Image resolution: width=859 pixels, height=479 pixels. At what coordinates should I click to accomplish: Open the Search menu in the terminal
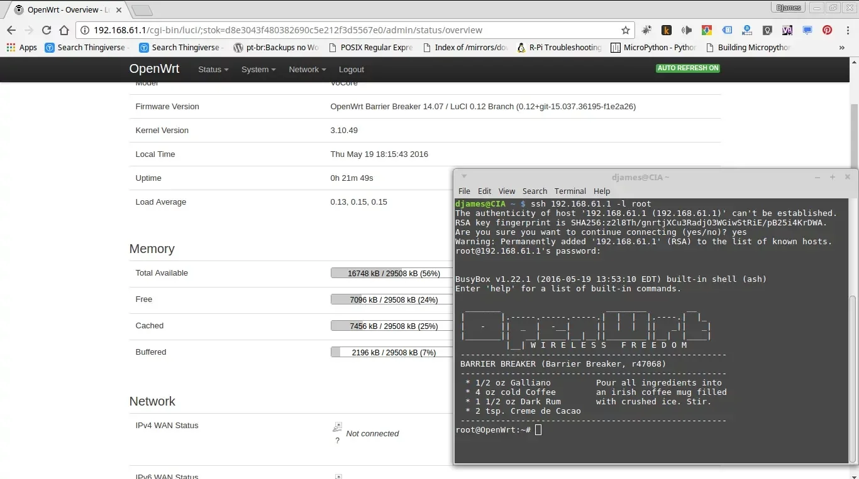click(535, 191)
